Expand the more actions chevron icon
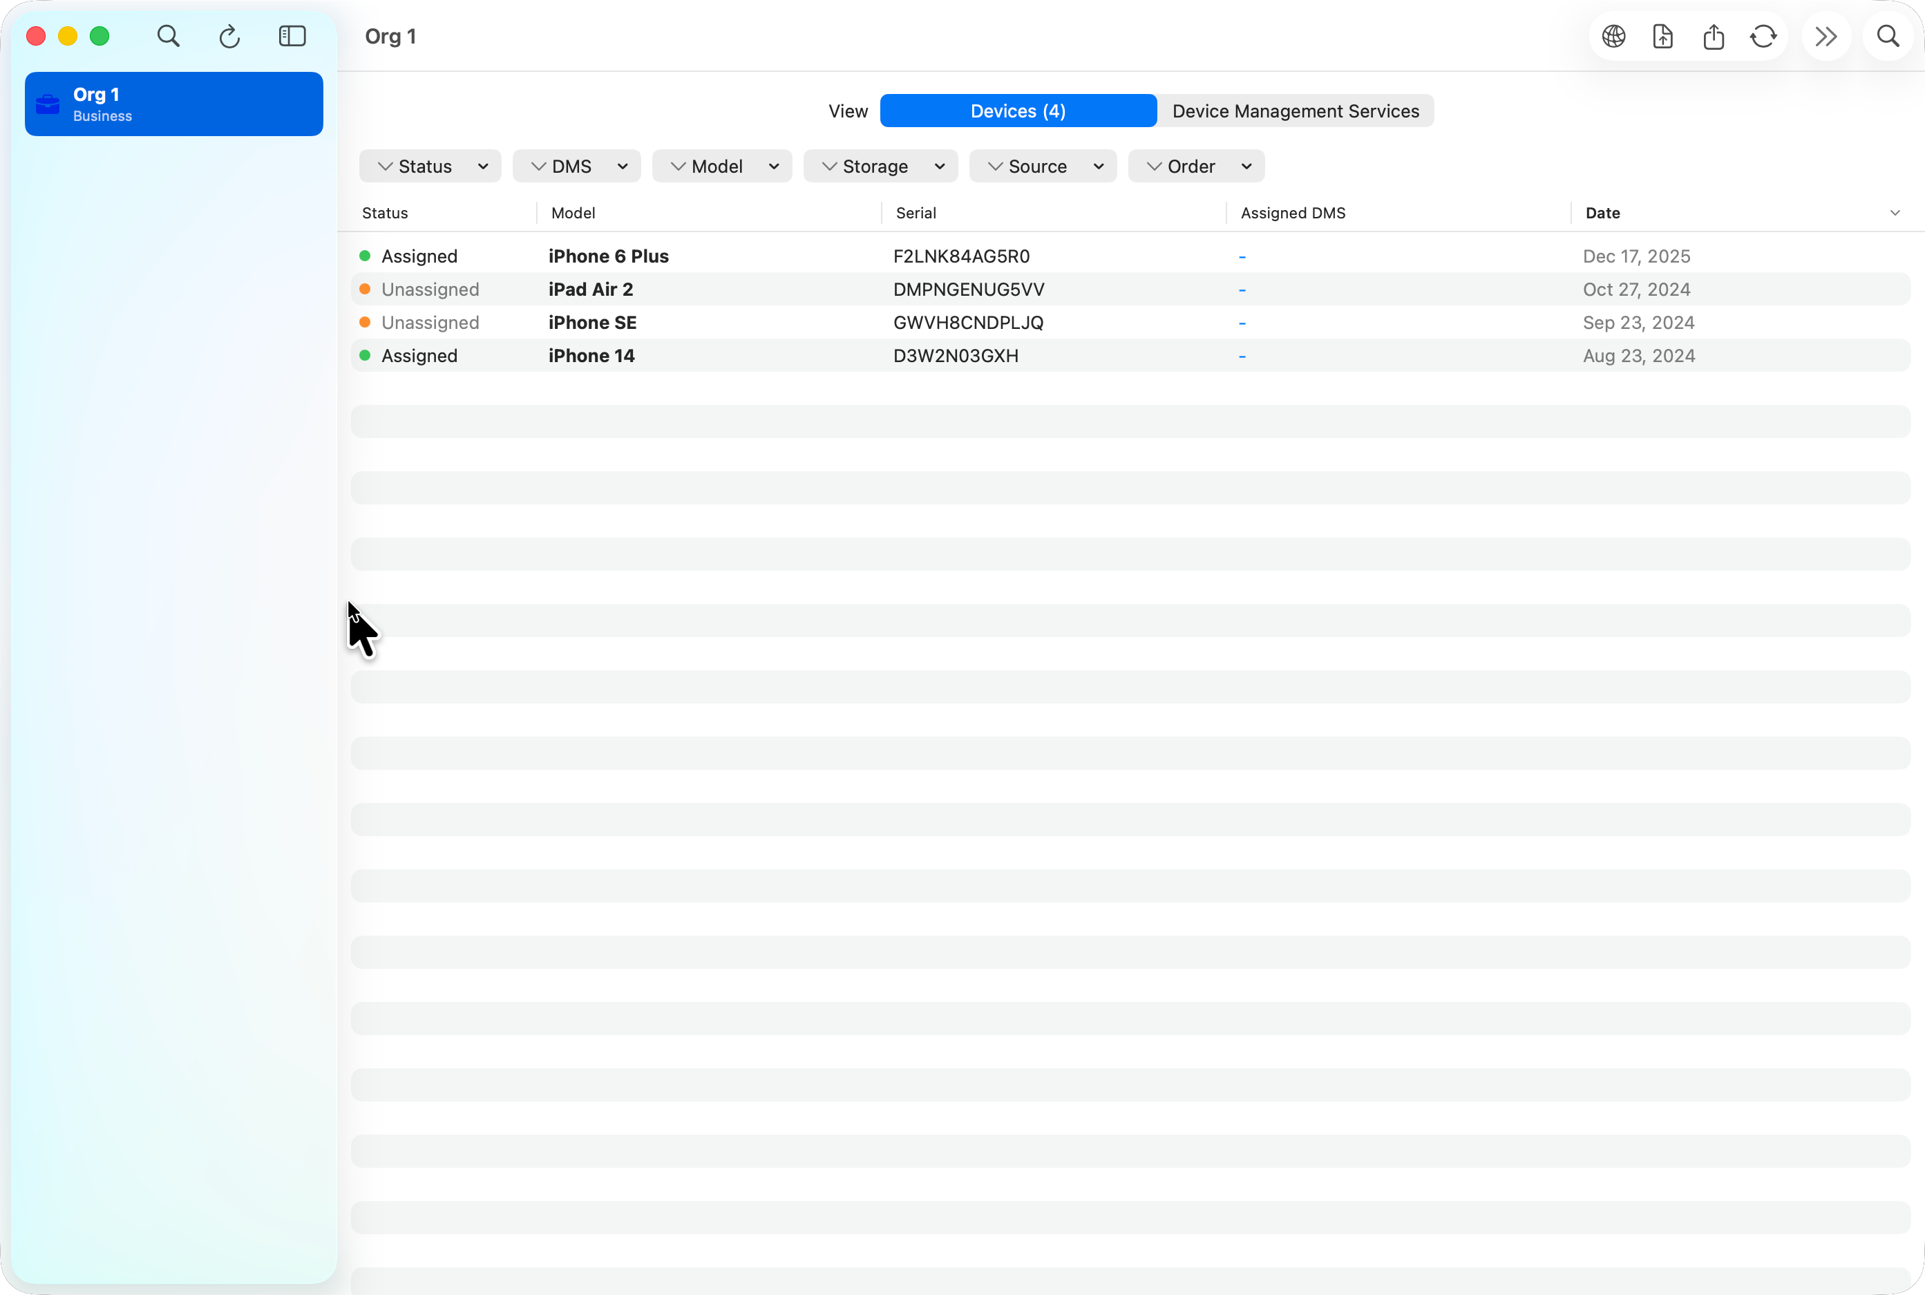This screenshot has width=1925, height=1295. 1825,37
